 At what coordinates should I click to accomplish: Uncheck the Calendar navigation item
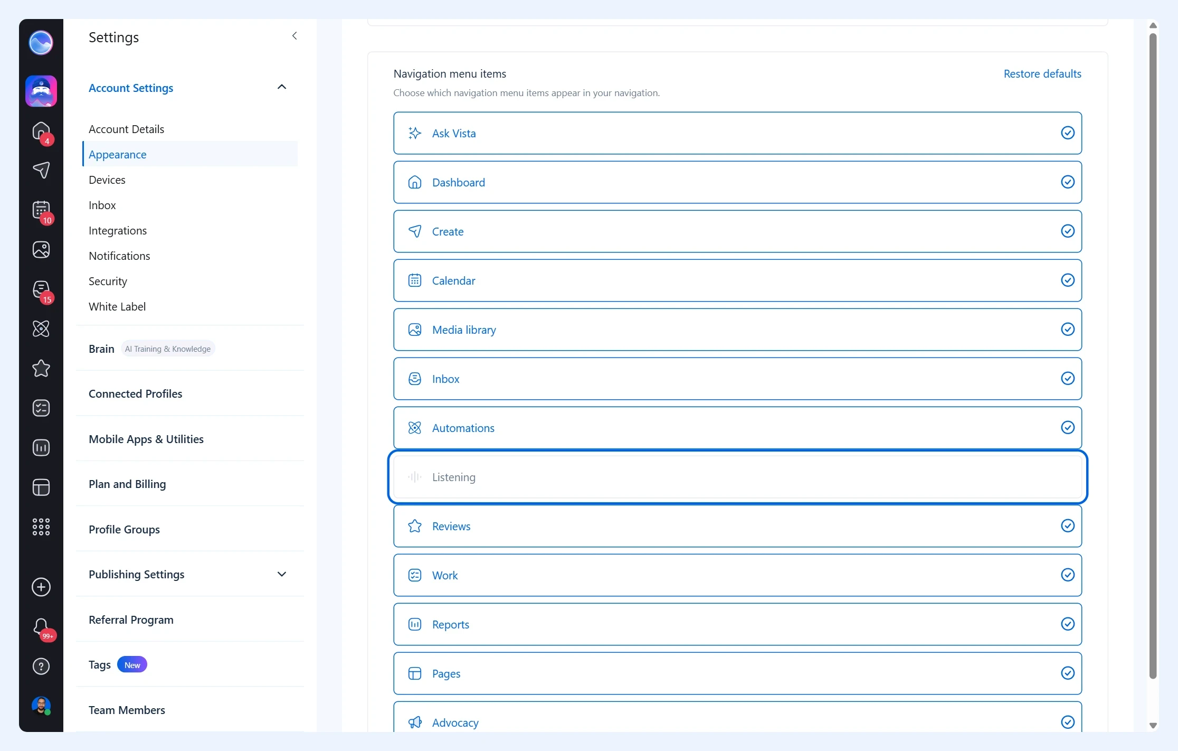(1068, 280)
